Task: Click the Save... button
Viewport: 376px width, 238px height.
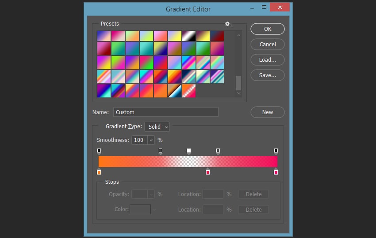Action: [268, 75]
